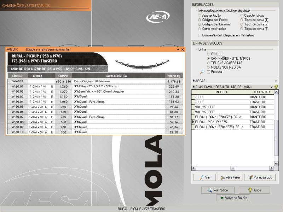The image size is (283, 212).
Task: Click the horizontal scrollbar thumb in model list
Action: [x=233, y=169]
